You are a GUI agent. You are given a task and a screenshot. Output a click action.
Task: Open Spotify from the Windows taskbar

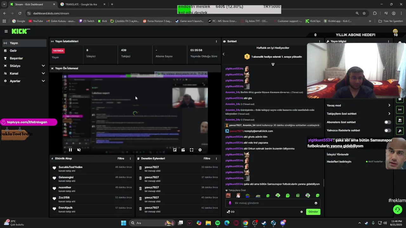click(218, 223)
